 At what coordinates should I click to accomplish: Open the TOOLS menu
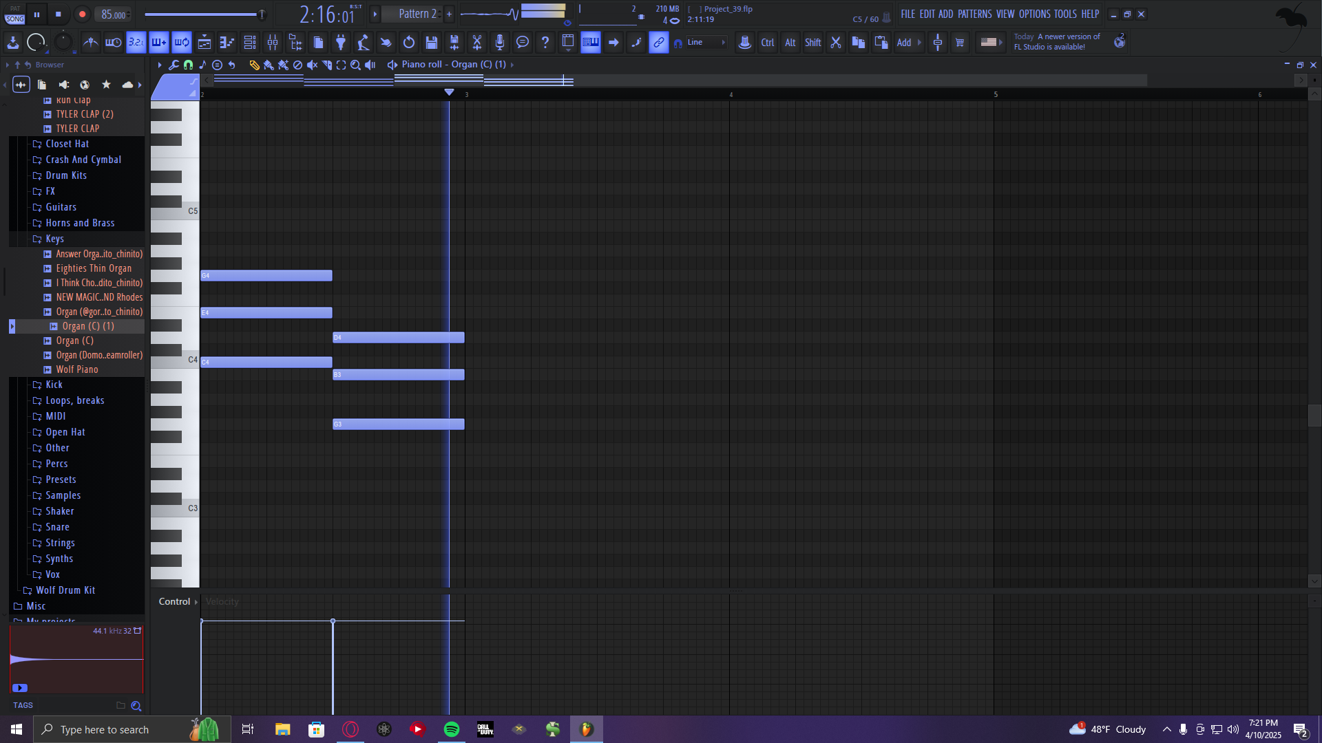[x=1064, y=14]
